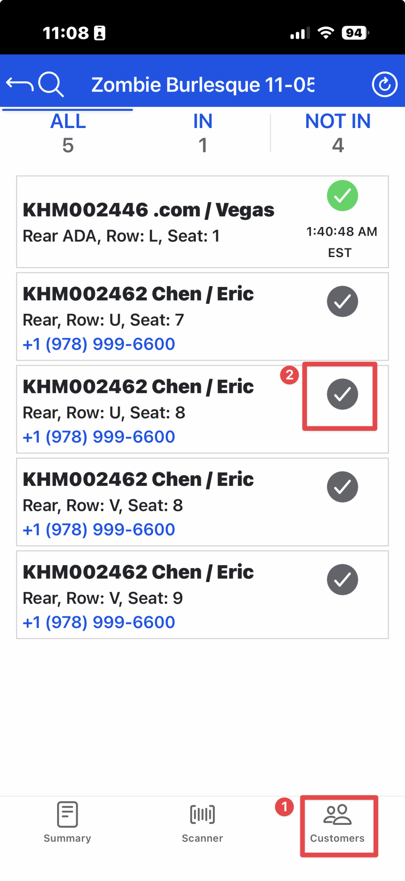Open the KHM002446 .com / Vegas ticket card
This screenshot has width=405, height=881.
[149, 222]
